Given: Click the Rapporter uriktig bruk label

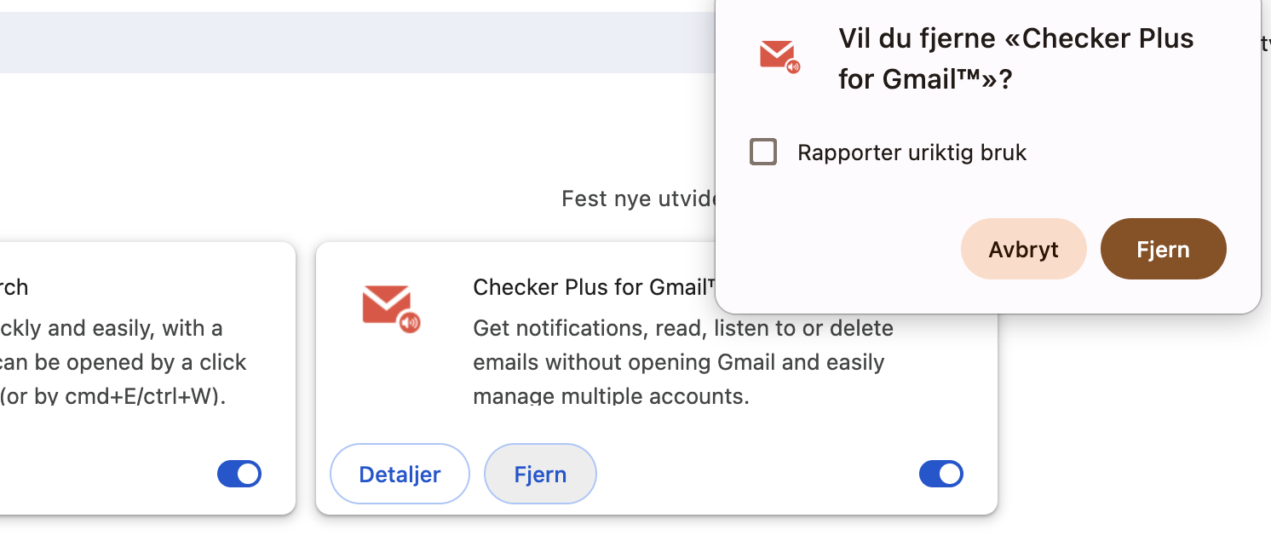Looking at the screenshot, I should click(912, 153).
